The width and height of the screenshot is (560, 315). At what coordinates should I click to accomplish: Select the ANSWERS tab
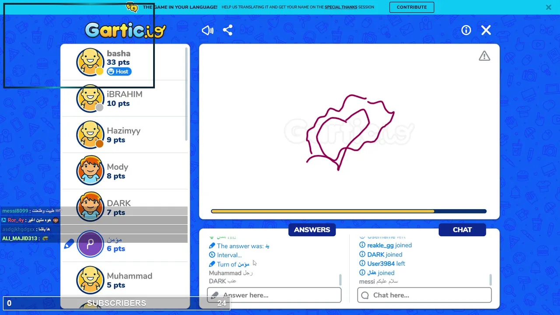pyautogui.click(x=312, y=230)
